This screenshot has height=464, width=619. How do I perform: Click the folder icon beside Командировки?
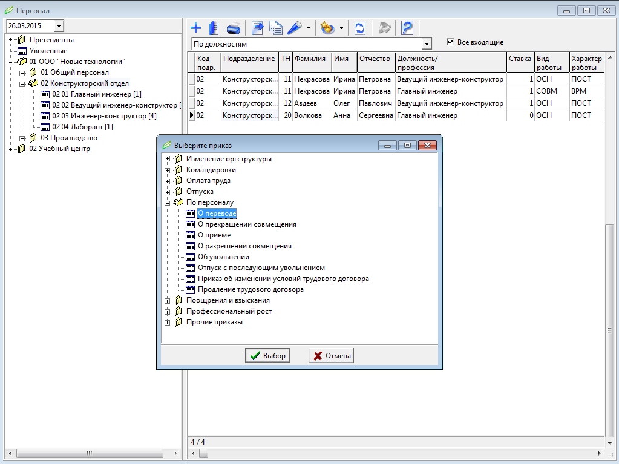tap(178, 170)
